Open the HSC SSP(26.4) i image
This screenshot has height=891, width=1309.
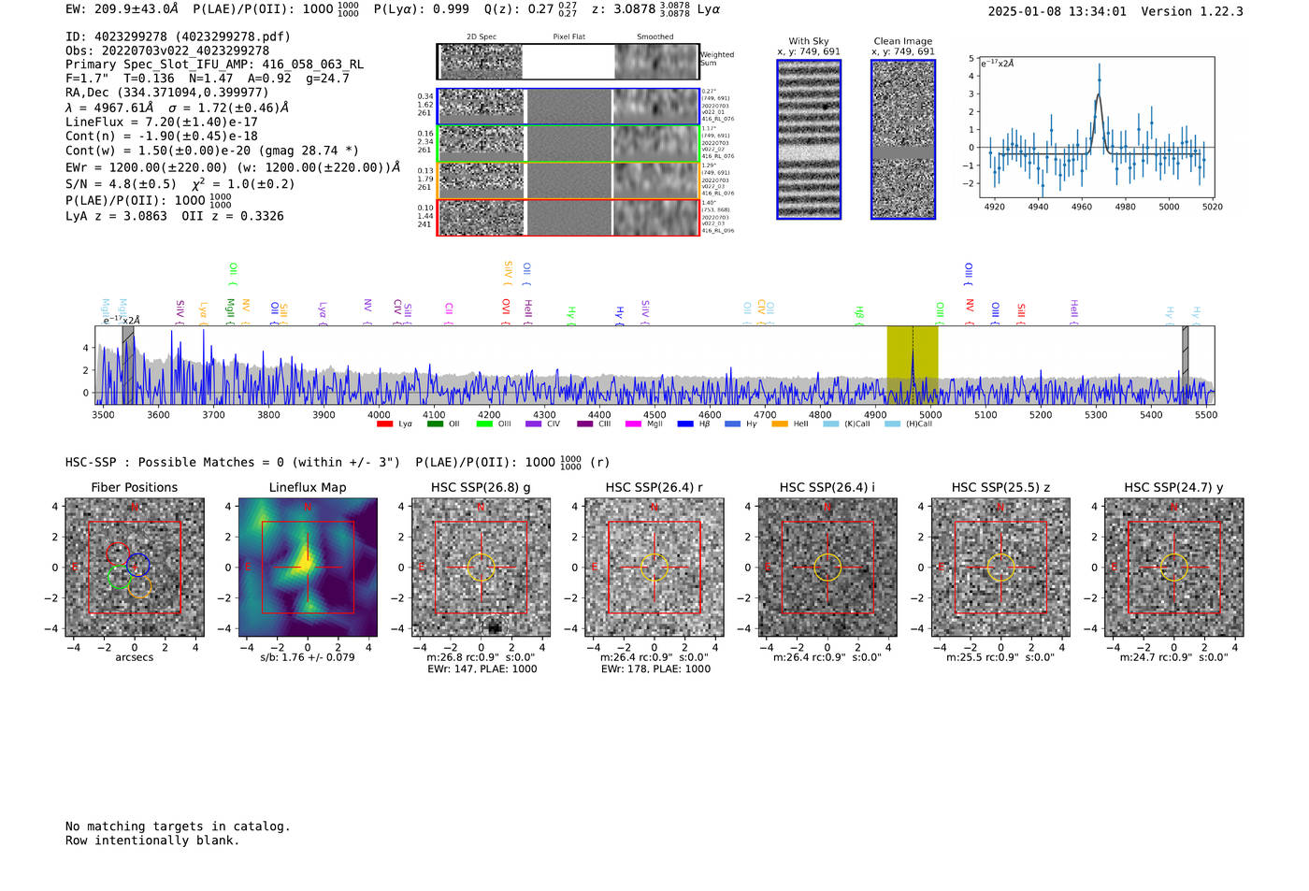tap(827, 568)
